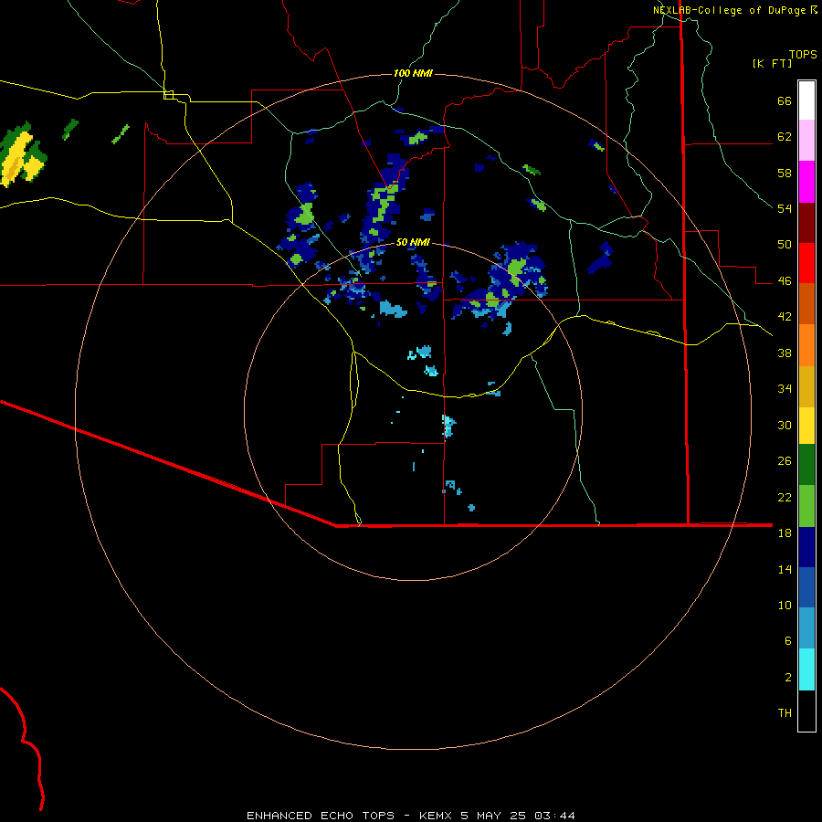
Task: Click the dark orange 42-46 kft legend swatch
Action: pos(806,304)
